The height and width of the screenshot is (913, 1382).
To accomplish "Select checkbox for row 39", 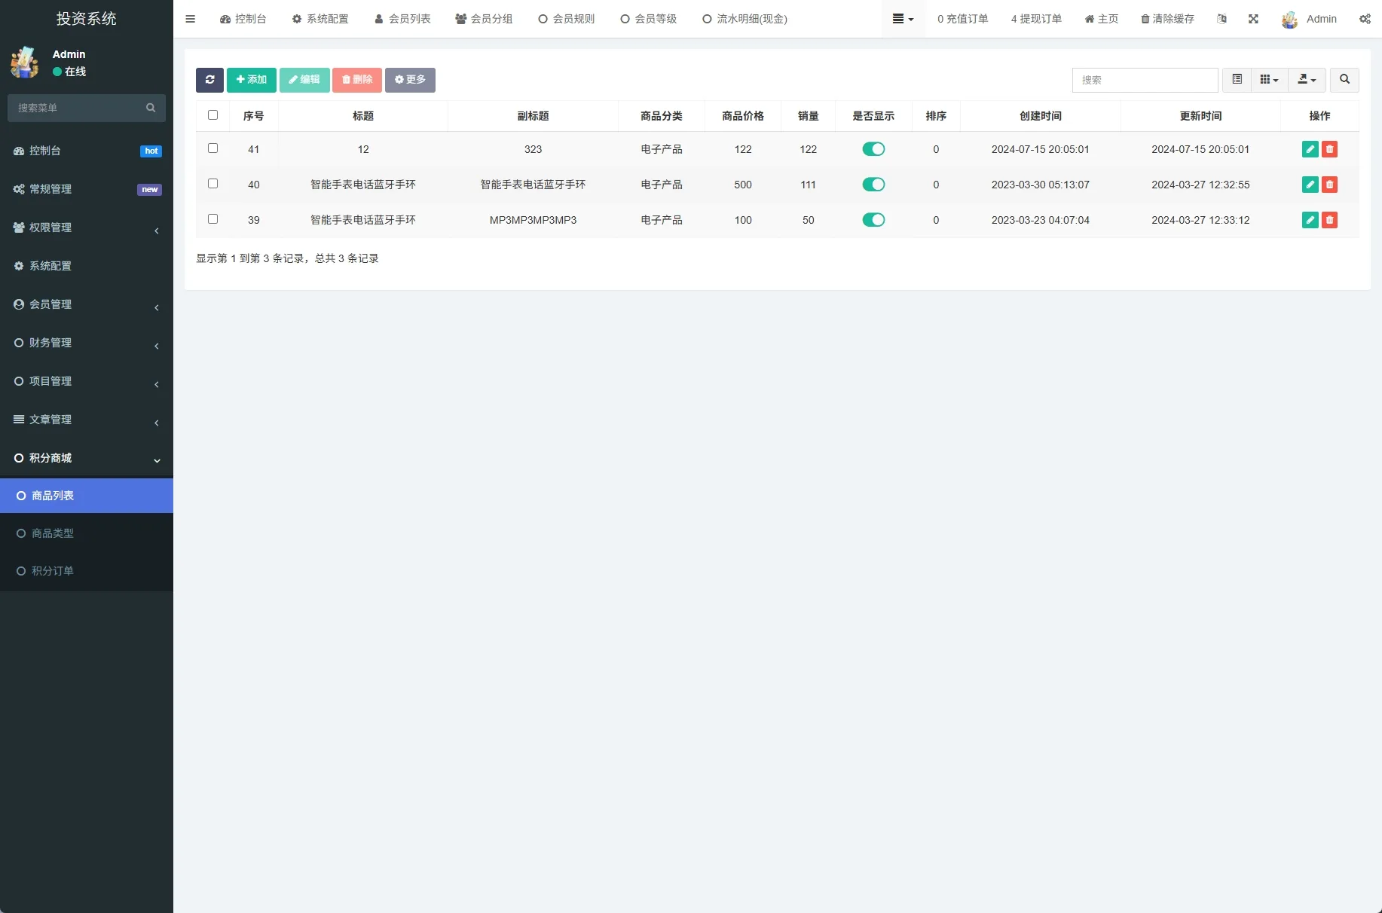I will (213, 218).
